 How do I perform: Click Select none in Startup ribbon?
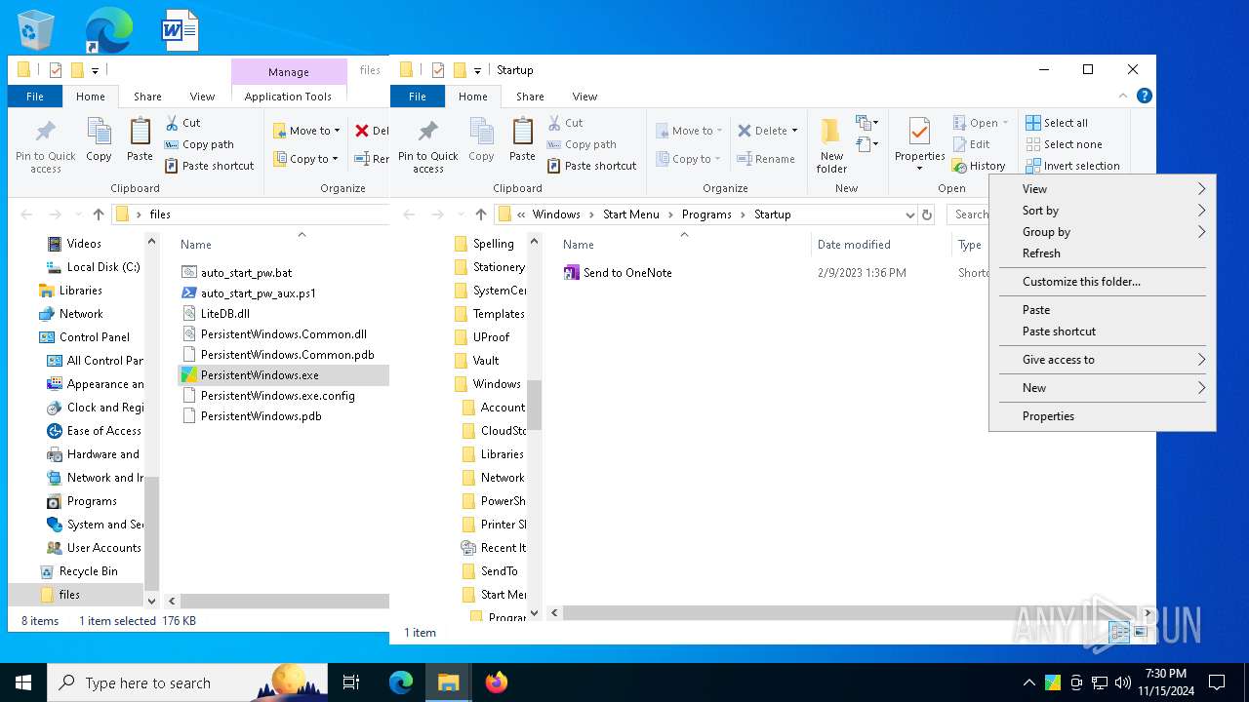click(1064, 144)
